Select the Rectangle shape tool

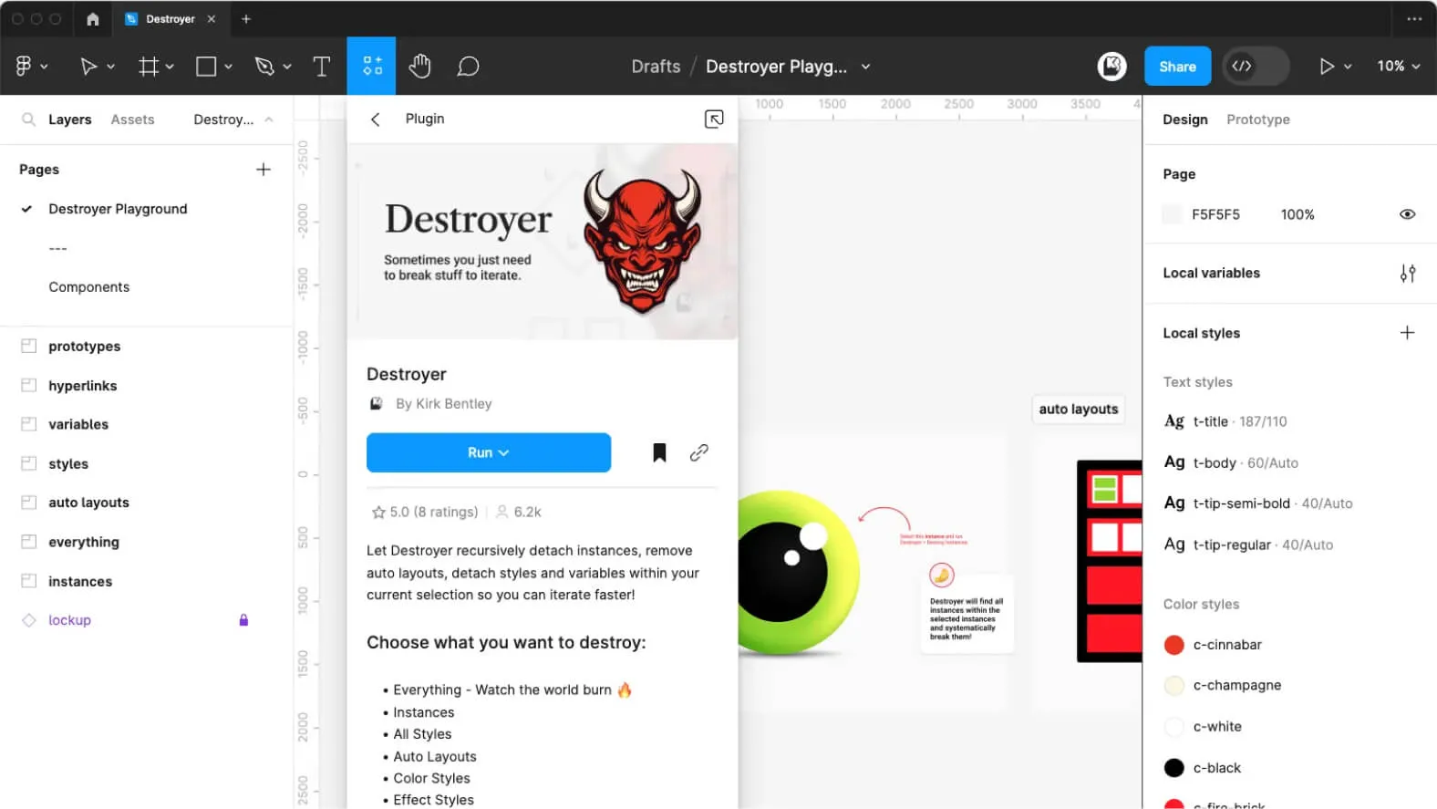[x=206, y=66]
